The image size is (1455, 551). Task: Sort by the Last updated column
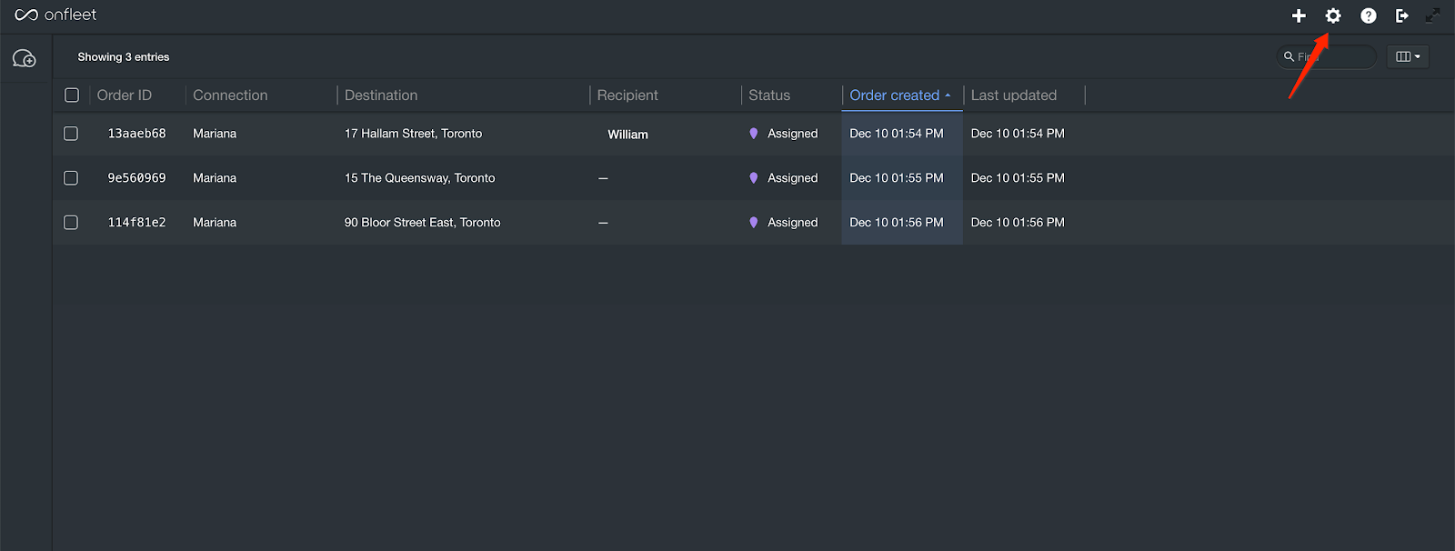1014,95
